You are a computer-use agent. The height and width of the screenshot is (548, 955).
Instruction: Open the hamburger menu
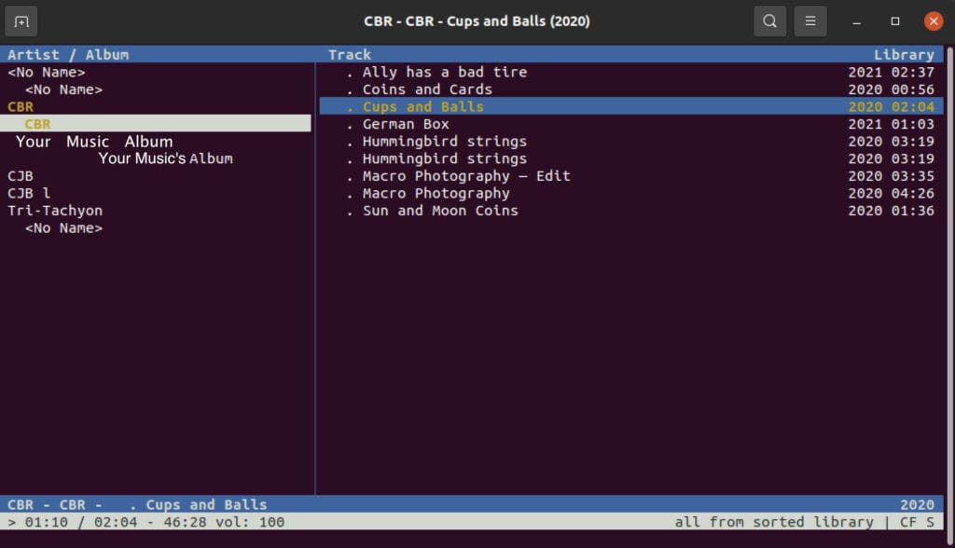810,21
